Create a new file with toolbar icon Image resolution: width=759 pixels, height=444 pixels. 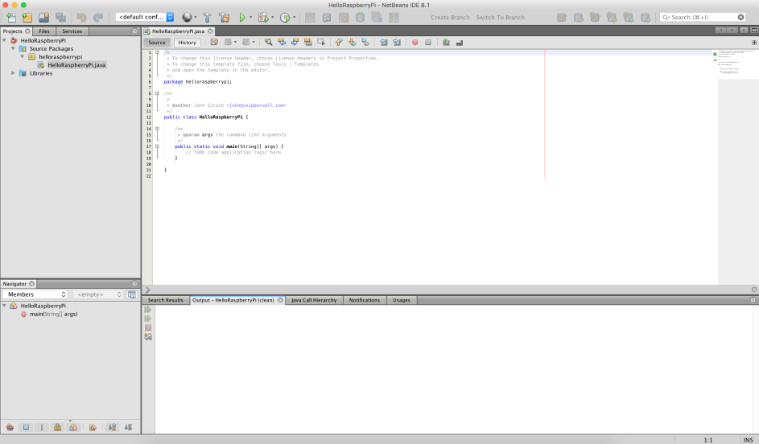tap(10, 18)
